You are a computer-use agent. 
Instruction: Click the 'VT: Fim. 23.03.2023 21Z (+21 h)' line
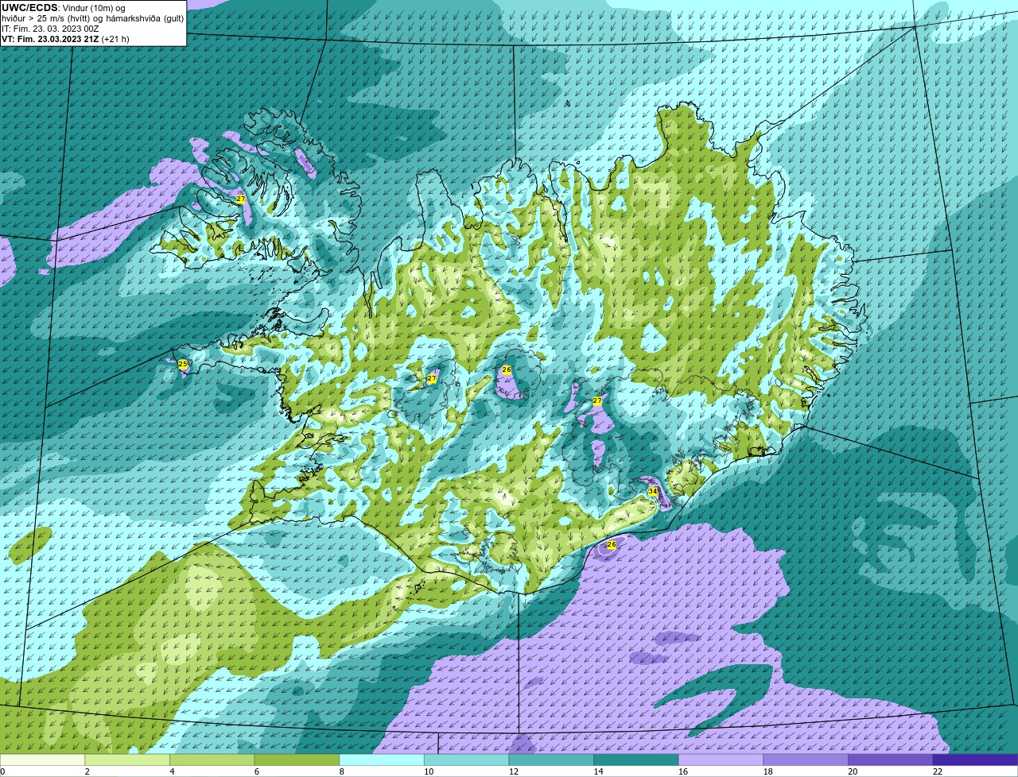[x=65, y=39]
